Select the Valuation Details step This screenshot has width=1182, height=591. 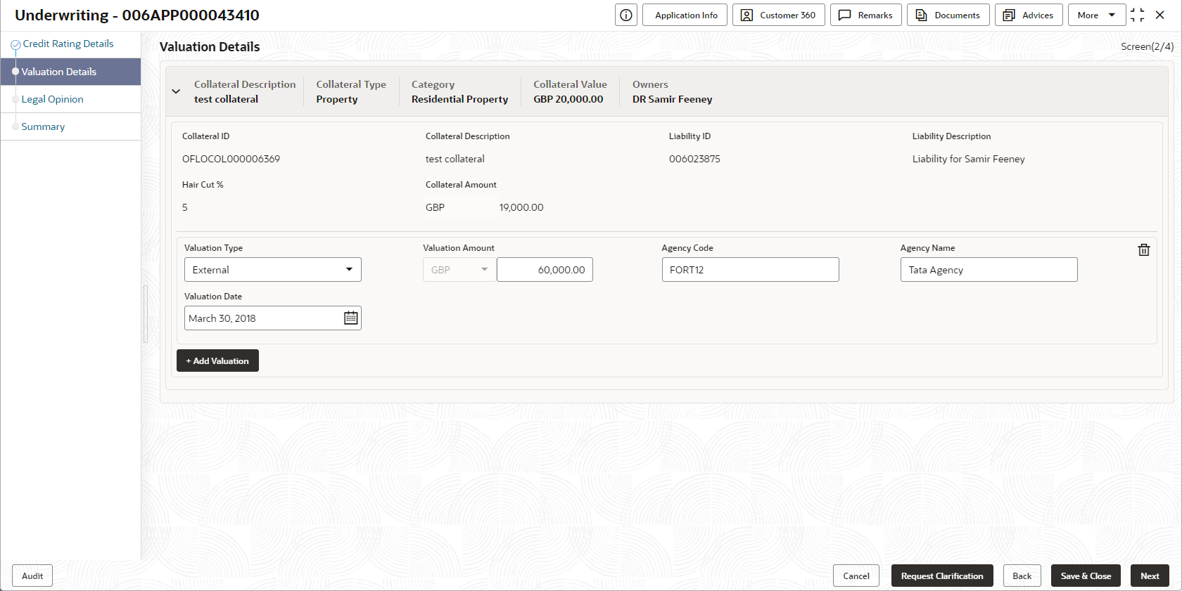tap(70, 72)
